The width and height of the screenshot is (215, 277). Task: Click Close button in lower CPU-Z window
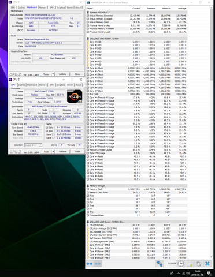(x=77, y=152)
